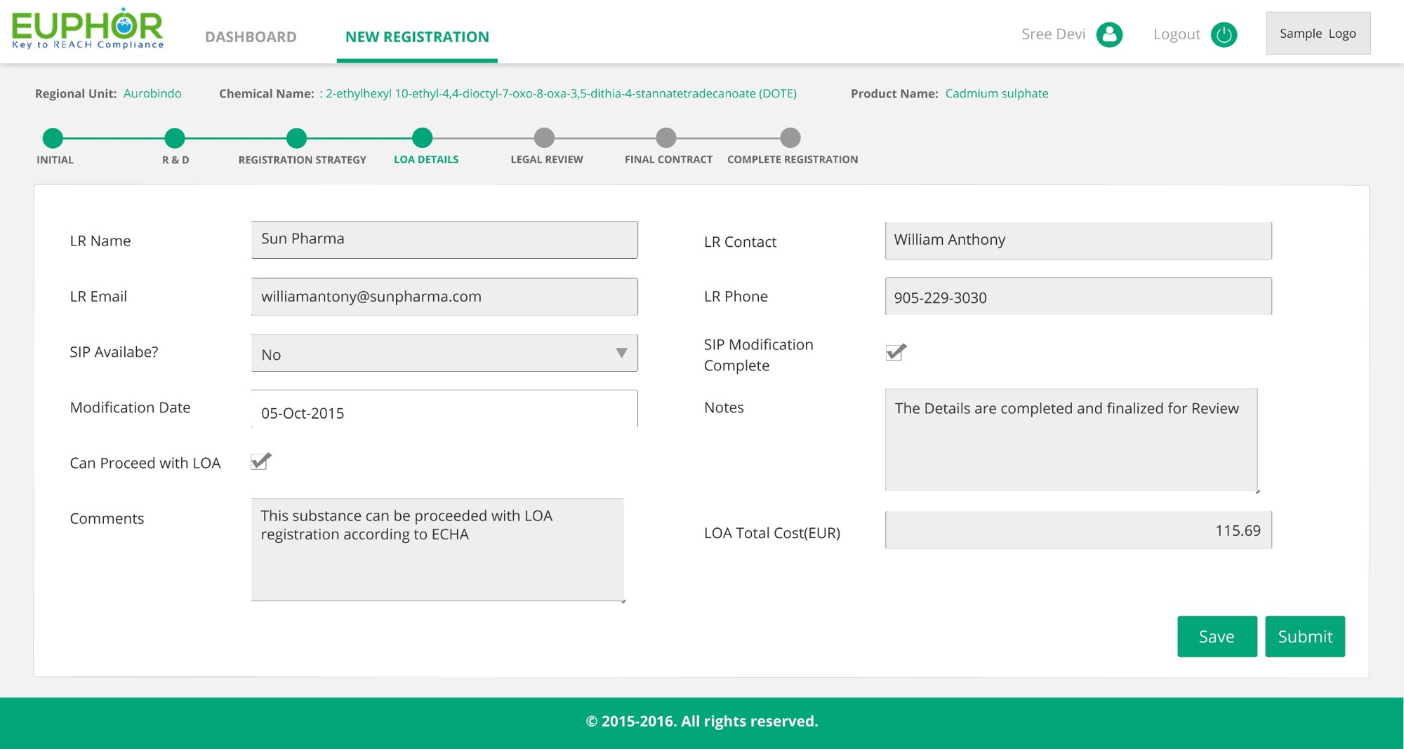Click the LOA Details step circle
Screen dimensions: 1404x749
[x=422, y=138]
